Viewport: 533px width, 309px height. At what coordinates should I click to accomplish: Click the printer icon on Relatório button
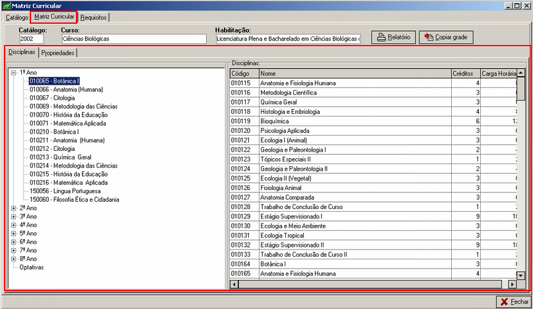381,38
